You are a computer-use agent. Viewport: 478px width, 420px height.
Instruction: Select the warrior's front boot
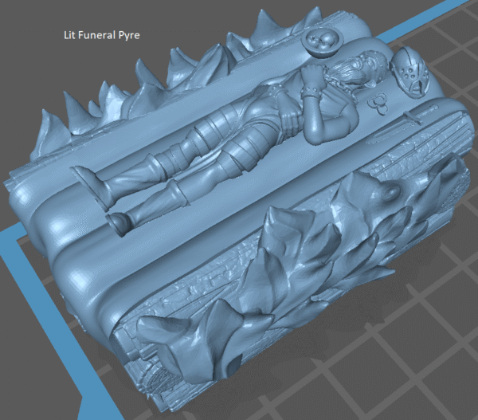[x=119, y=223]
